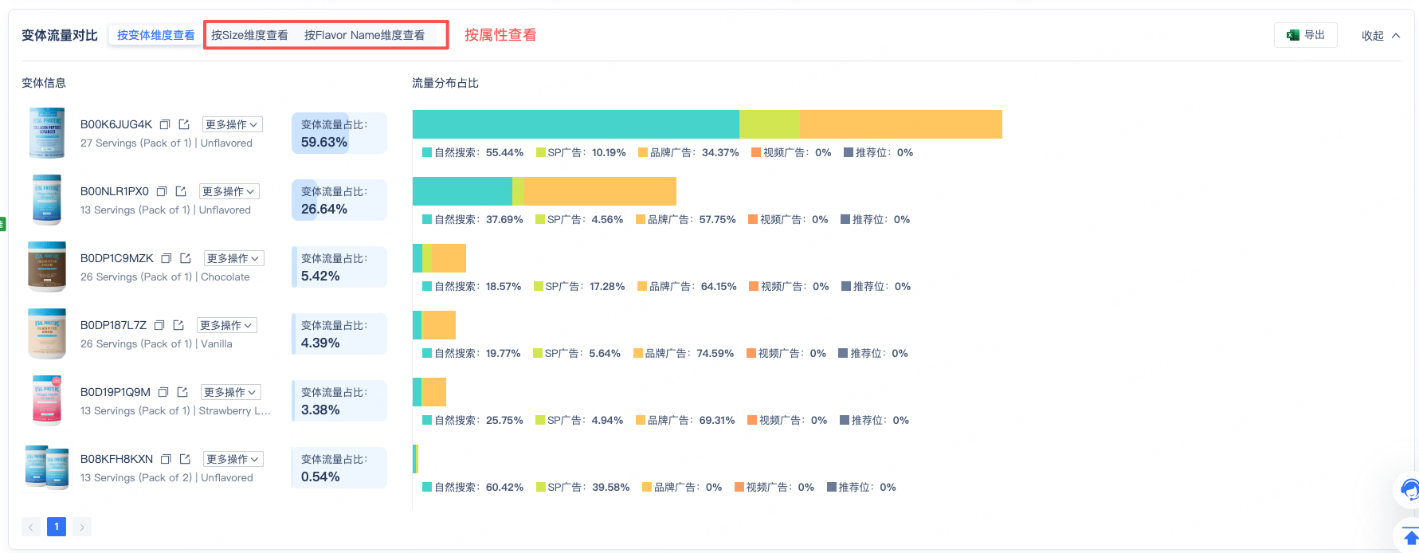The image size is (1419, 553).
Task: Switch to 按变体维度查看 tab
Action: (155, 35)
